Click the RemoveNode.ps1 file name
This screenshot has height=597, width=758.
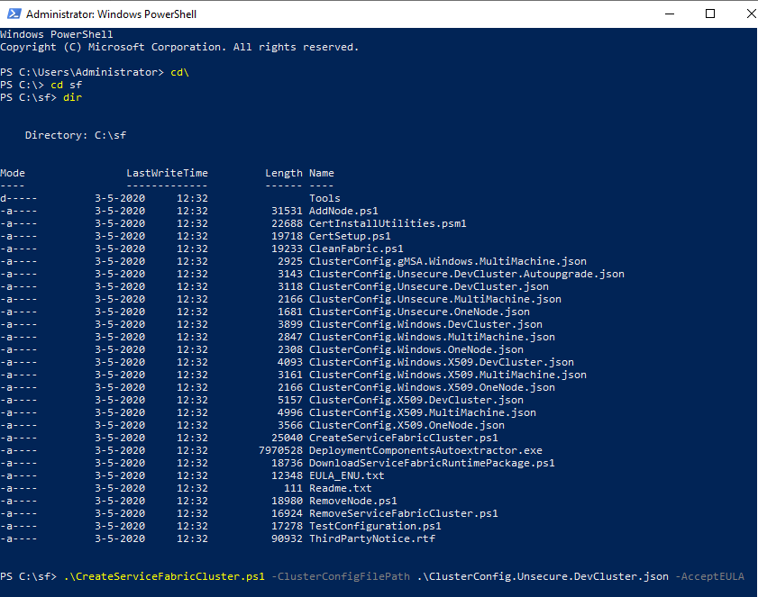pyautogui.click(x=353, y=501)
